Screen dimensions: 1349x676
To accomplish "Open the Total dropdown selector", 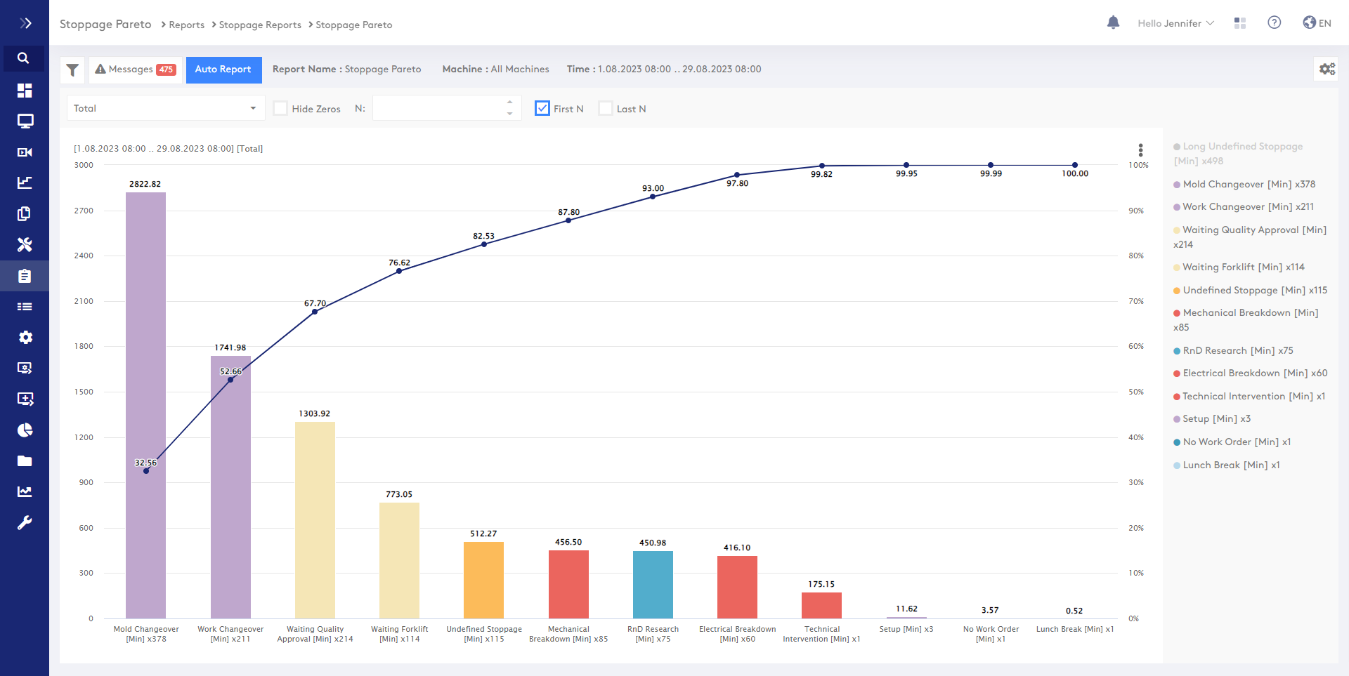I will click(165, 108).
